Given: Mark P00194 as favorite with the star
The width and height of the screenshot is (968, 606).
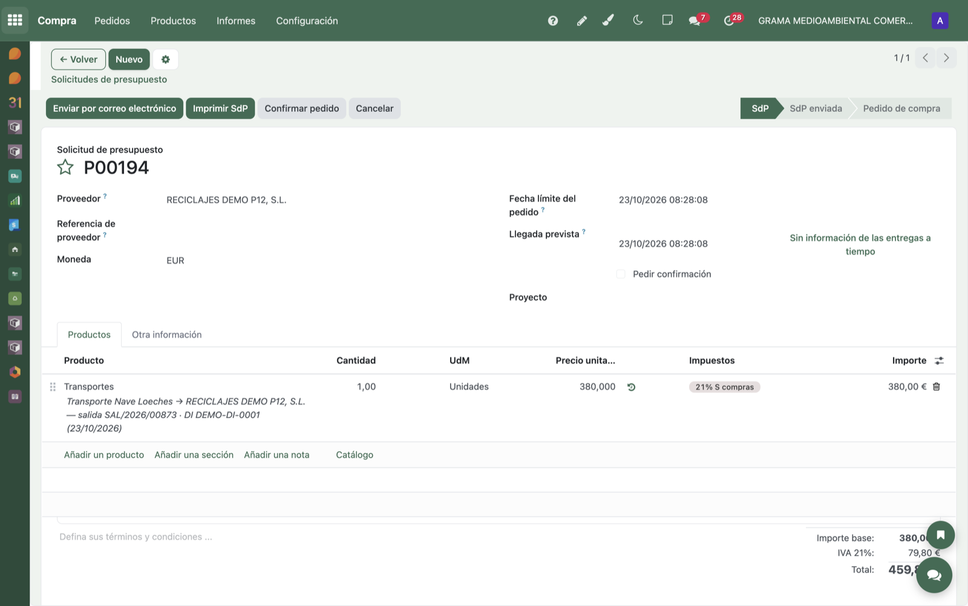Looking at the screenshot, I should [65, 168].
